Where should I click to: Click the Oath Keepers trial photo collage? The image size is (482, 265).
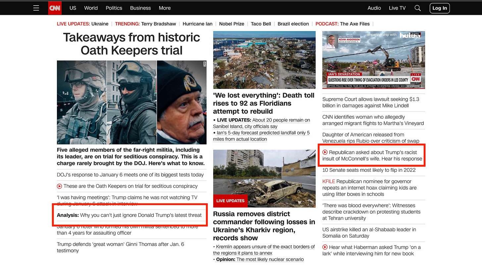132,102
